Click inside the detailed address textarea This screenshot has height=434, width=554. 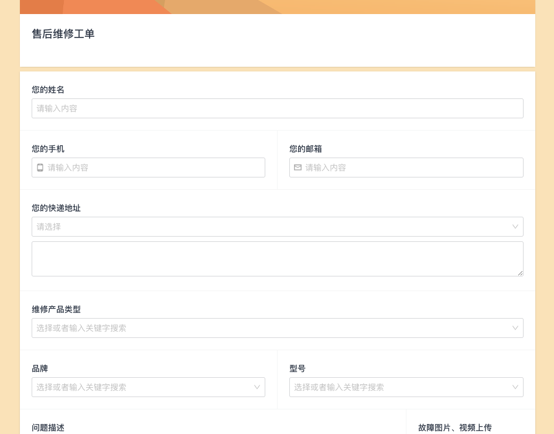(x=278, y=259)
